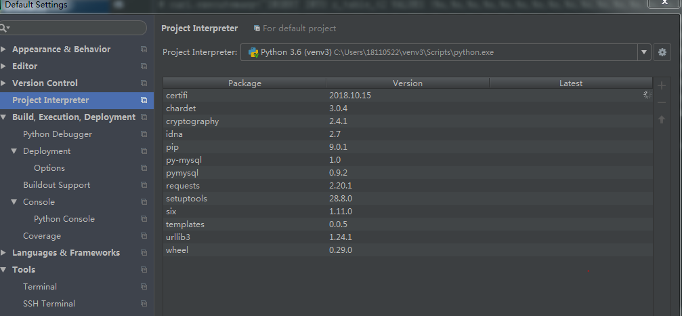
Task: Select the py-mysql package row
Action: tap(408, 160)
